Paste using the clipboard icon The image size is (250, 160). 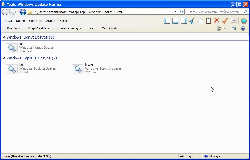point(208,21)
